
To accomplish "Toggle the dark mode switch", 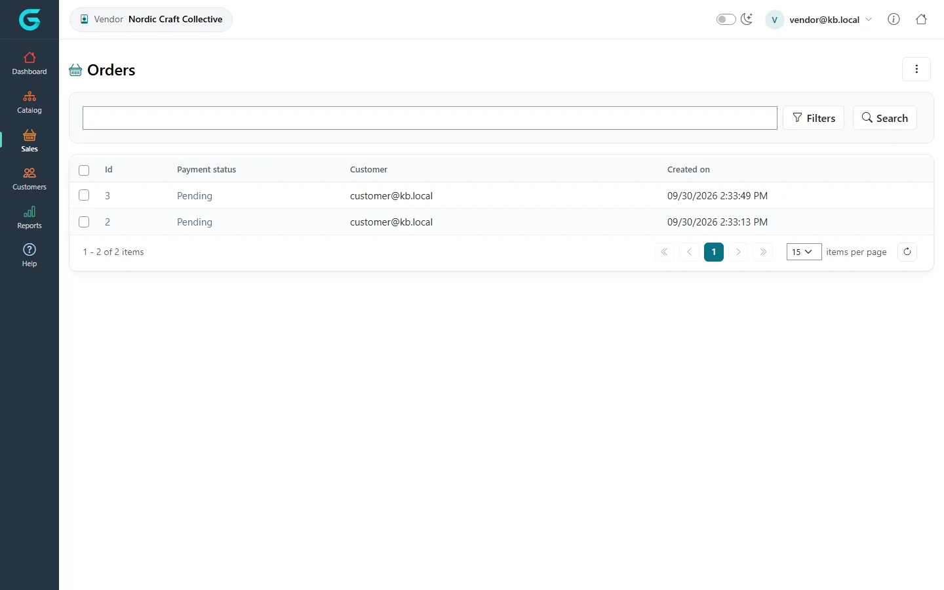I will [726, 19].
